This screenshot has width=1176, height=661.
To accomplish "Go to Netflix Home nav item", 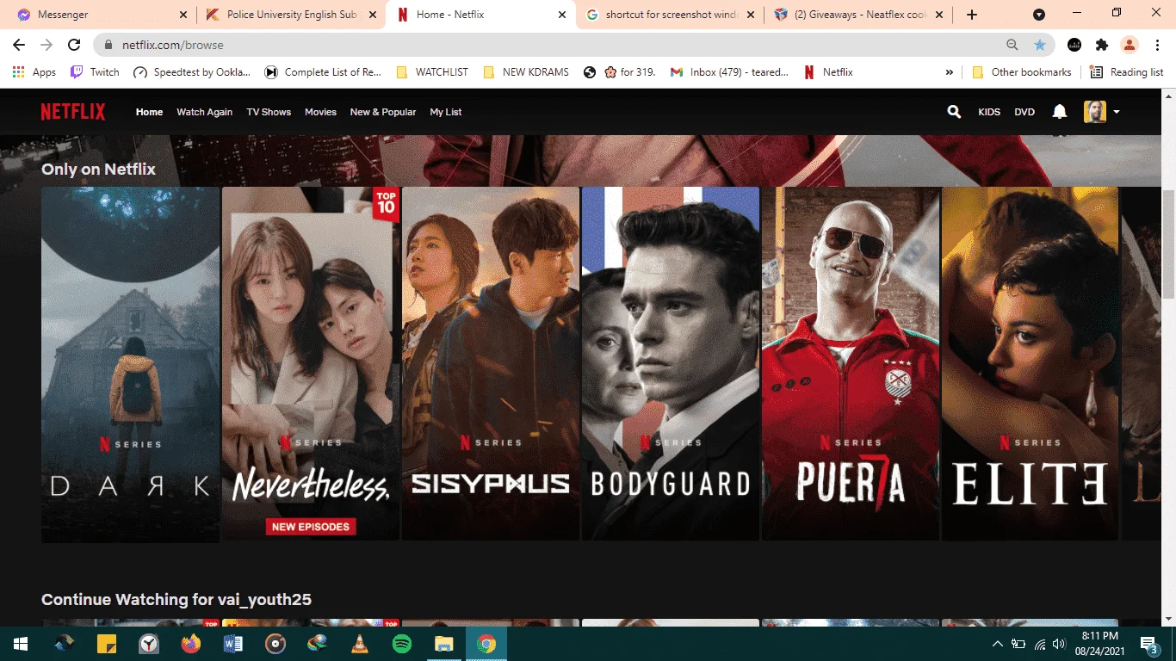I will tap(149, 112).
